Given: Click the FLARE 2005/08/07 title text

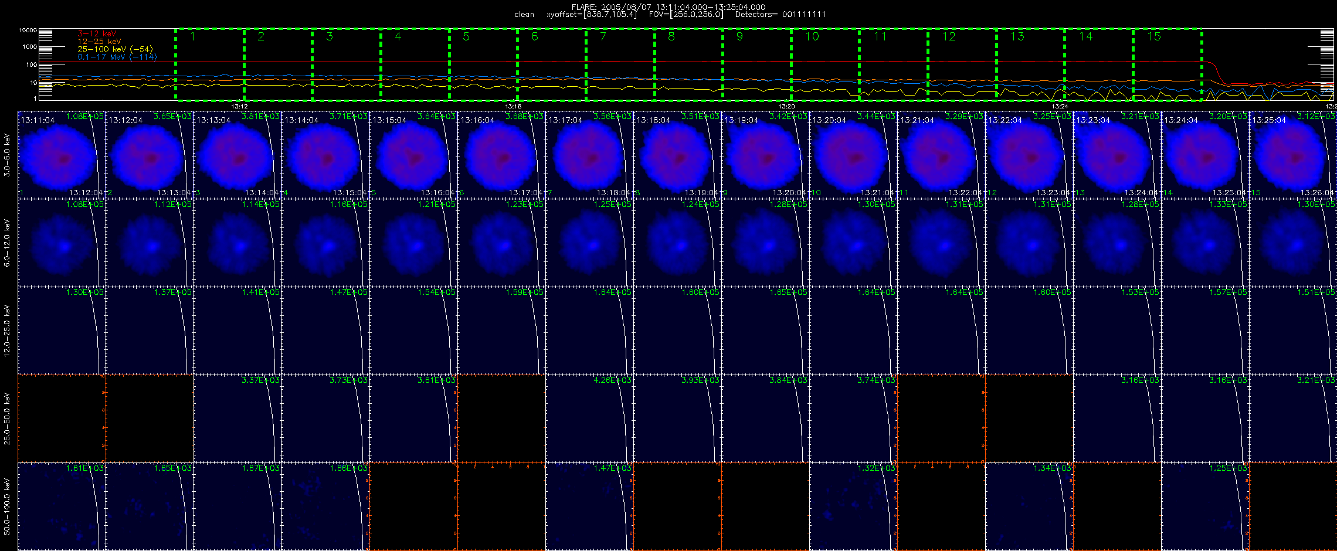Looking at the screenshot, I should click(668, 7).
